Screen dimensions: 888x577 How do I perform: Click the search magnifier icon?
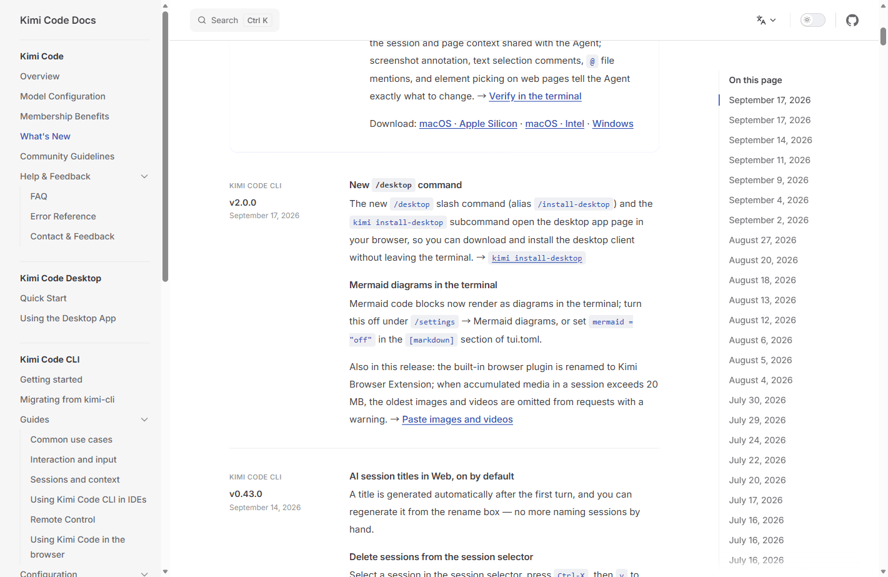point(202,20)
